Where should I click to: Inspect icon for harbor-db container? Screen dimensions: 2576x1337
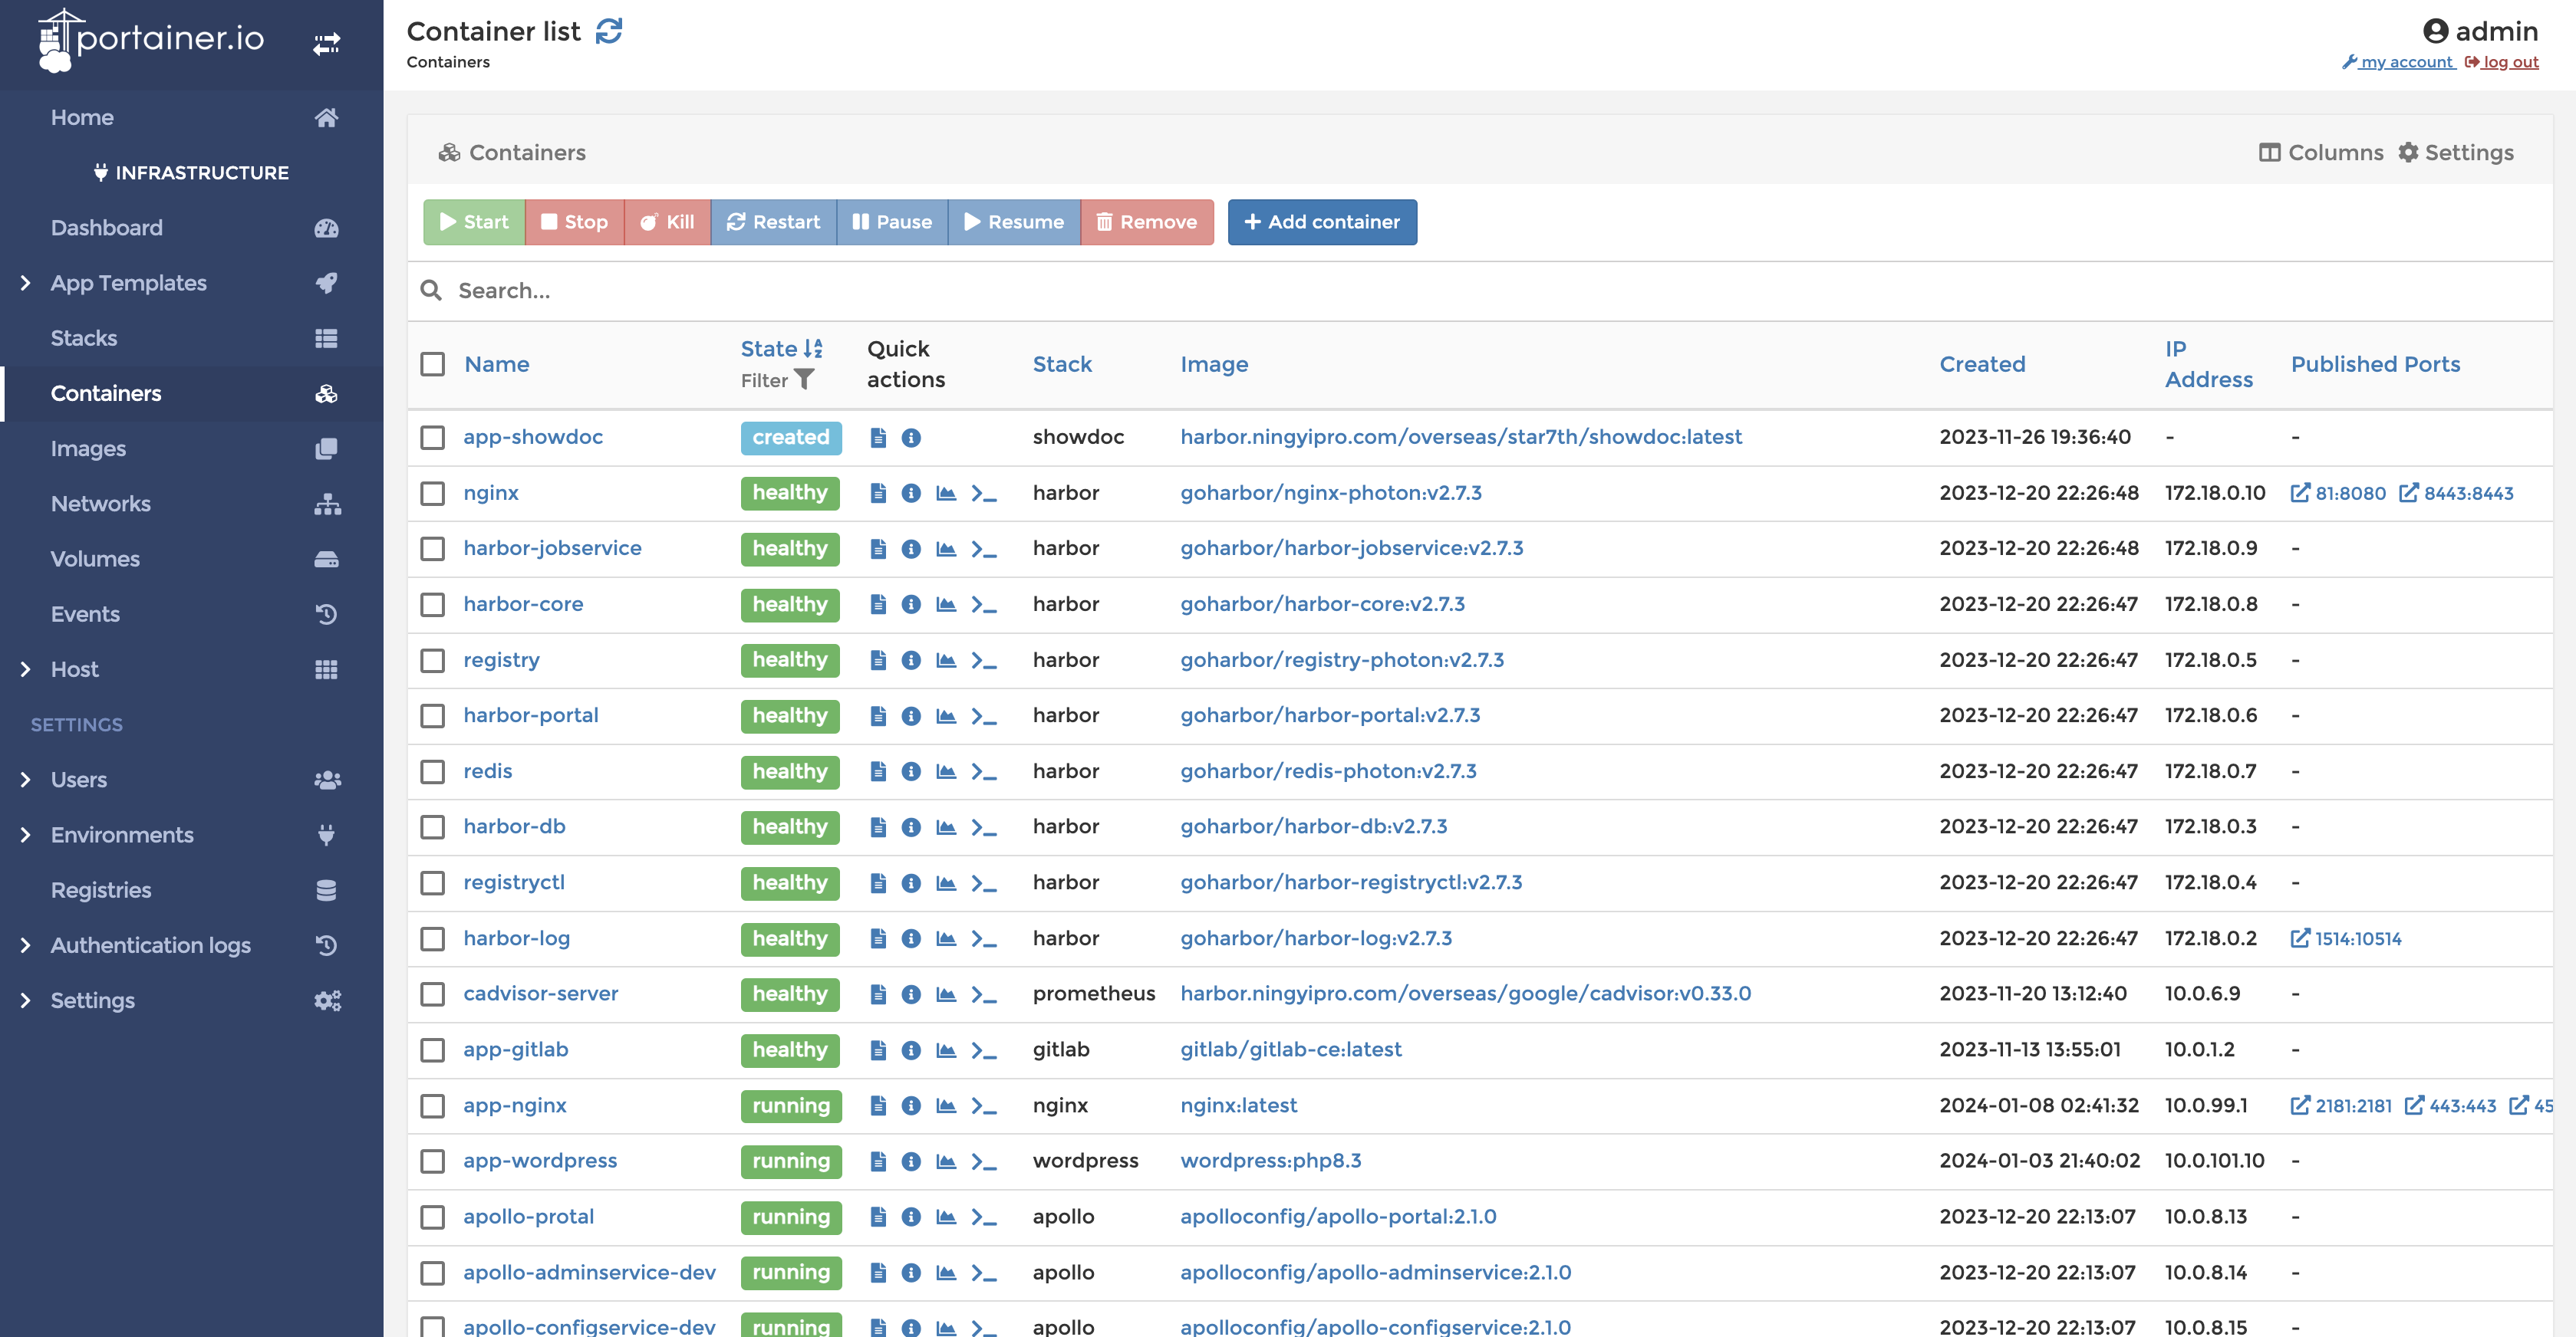click(911, 827)
